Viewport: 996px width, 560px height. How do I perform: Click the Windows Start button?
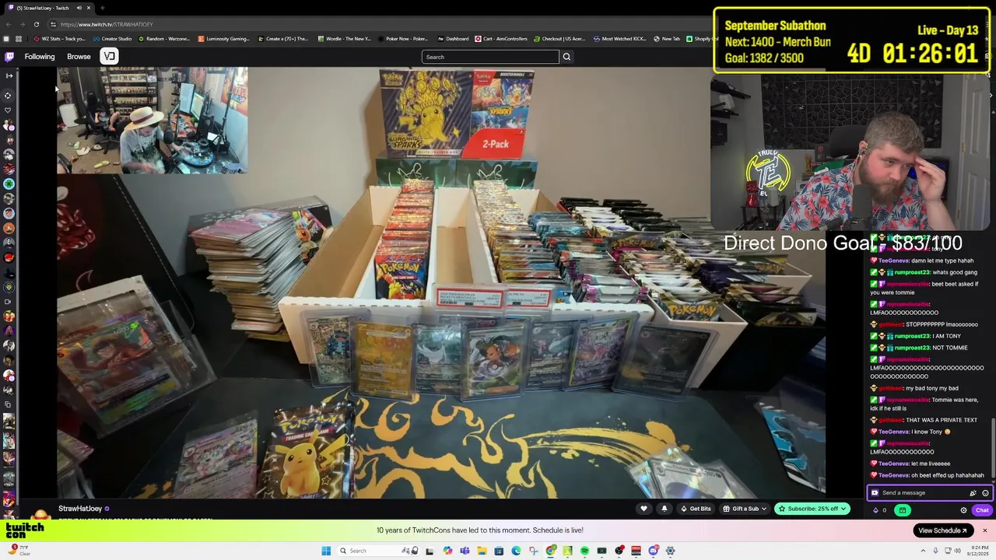point(327,551)
